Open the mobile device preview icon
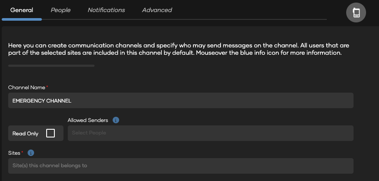This screenshot has height=181, width=379. tap(356, 12)
